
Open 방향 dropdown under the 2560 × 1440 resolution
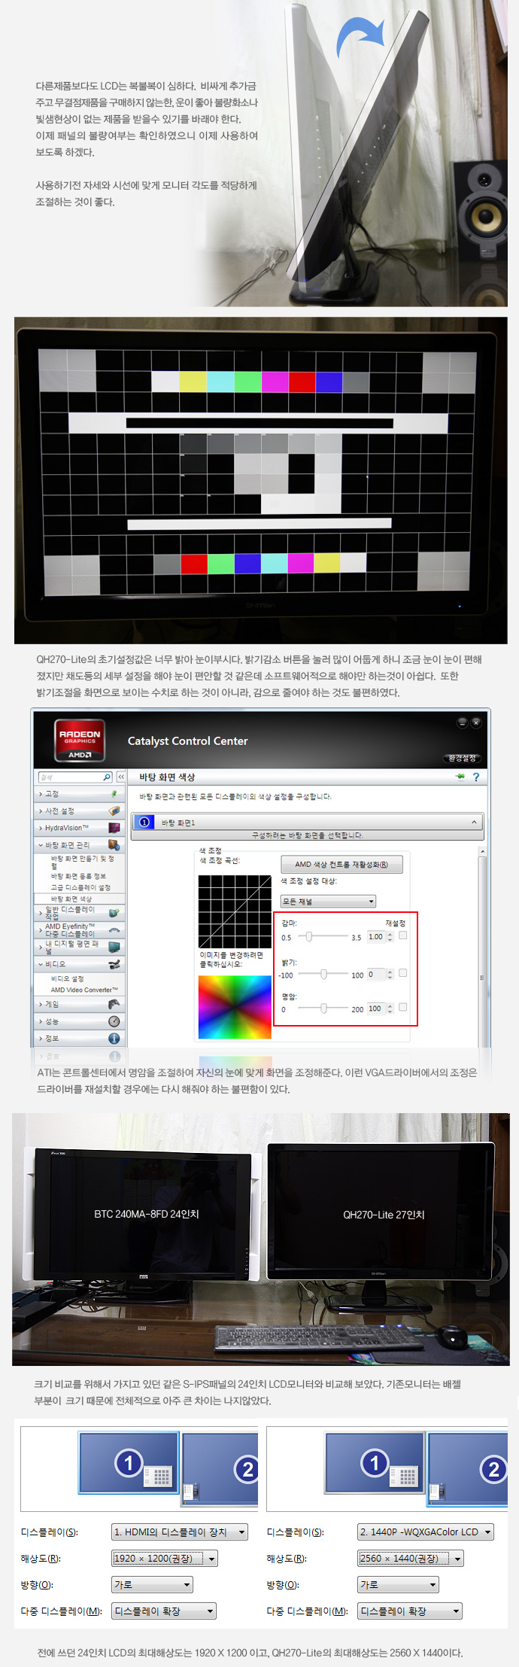(x=398, y=1584)
